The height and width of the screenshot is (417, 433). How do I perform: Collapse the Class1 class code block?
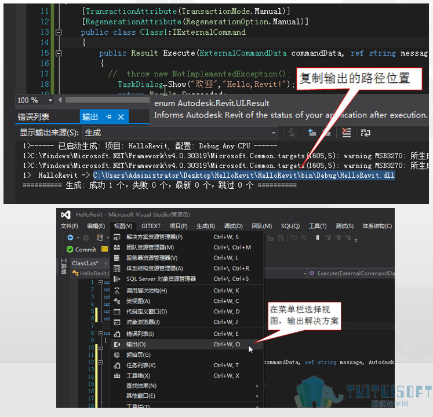(59, 32)
